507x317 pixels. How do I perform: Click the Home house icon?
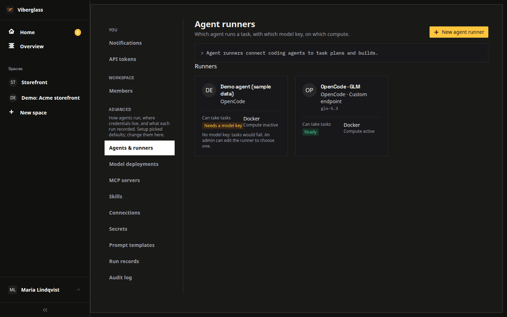point(12,32)
